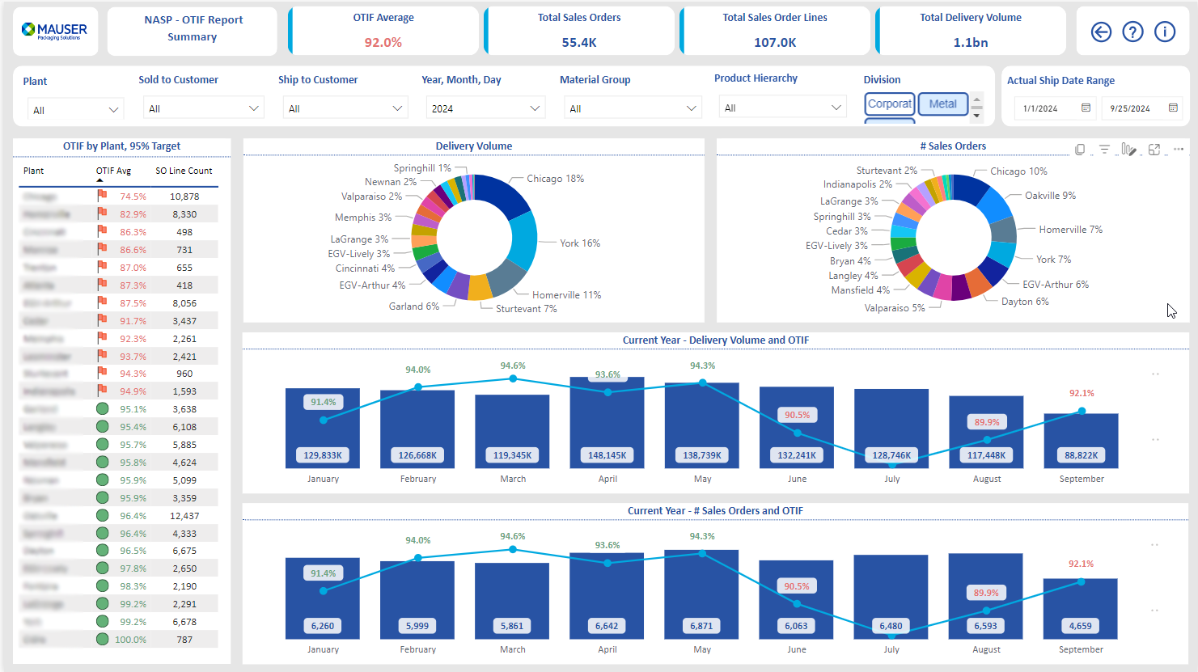
Task: Select the August sales orders bar 6,593
Action: tap(986, 596)
